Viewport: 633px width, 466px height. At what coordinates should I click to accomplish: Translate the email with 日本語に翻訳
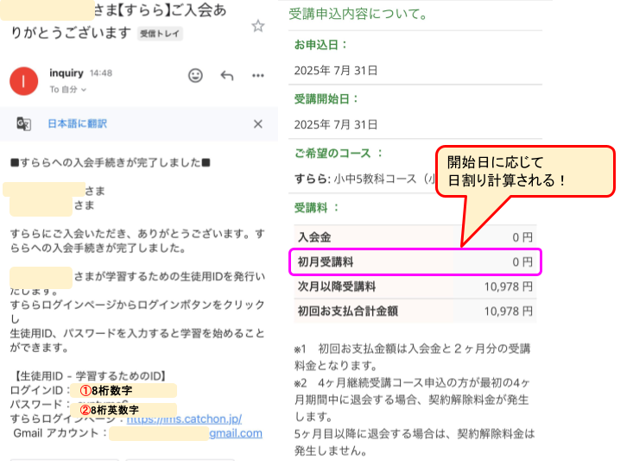tap(77, 123)
